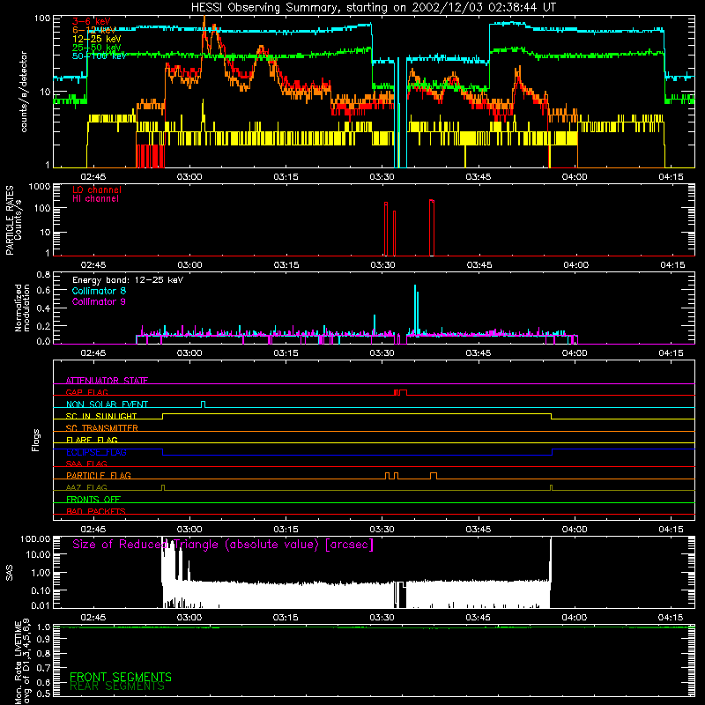Click the 'Energy band: 12-25 keV' label
The image size is (705, 705).
128,280
